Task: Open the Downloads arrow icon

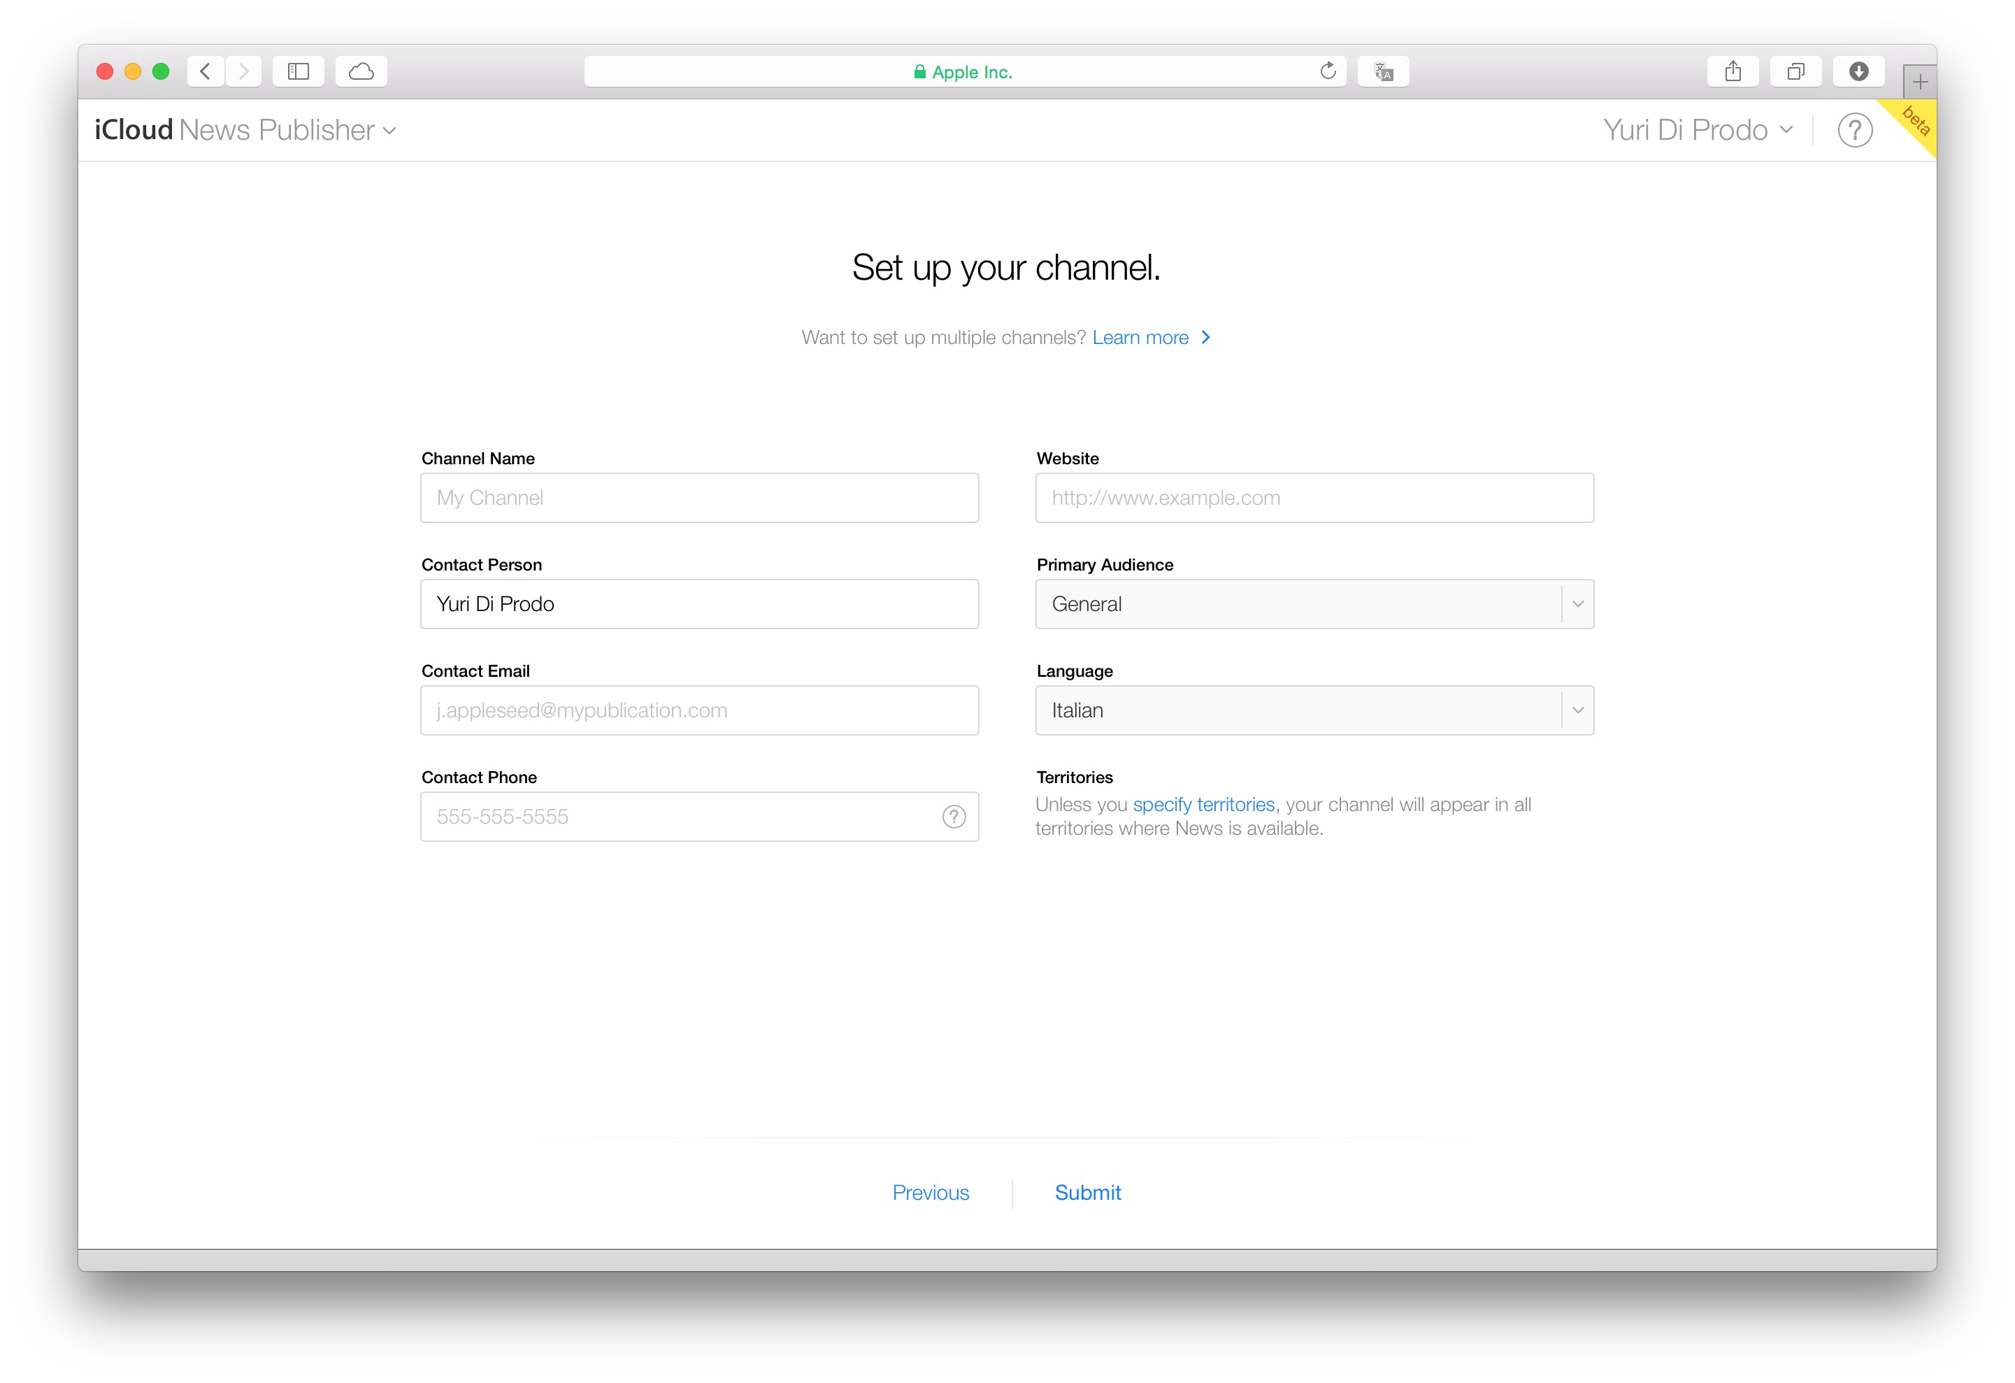Action: (1858, 71)
